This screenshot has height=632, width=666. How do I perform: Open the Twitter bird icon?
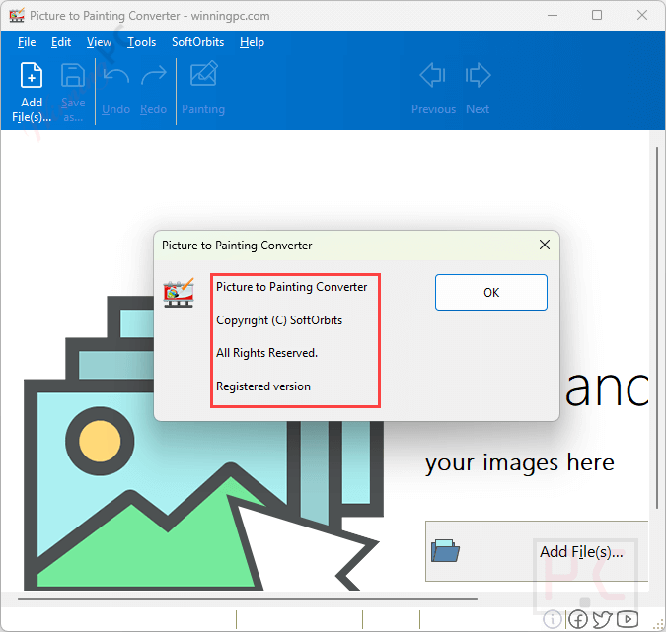pos(602,619)
